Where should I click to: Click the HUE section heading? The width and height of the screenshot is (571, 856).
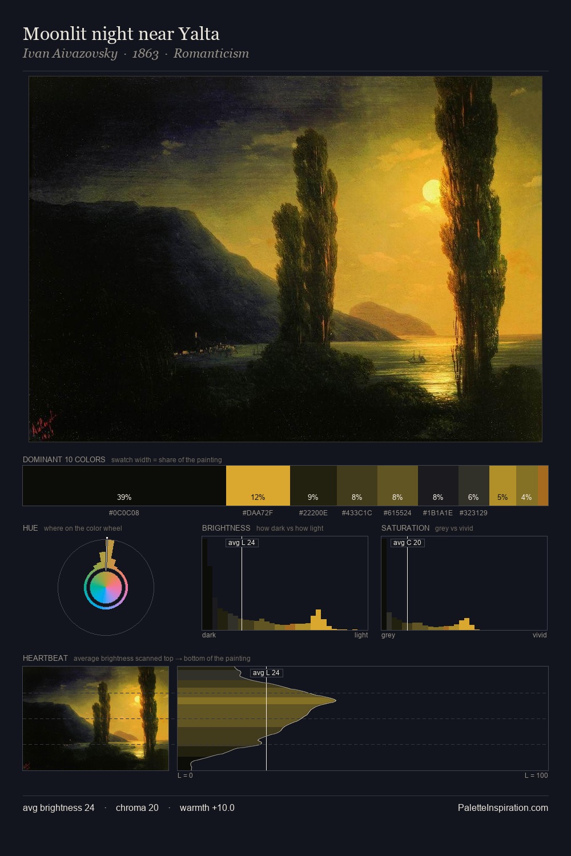(x=30, y=528)
